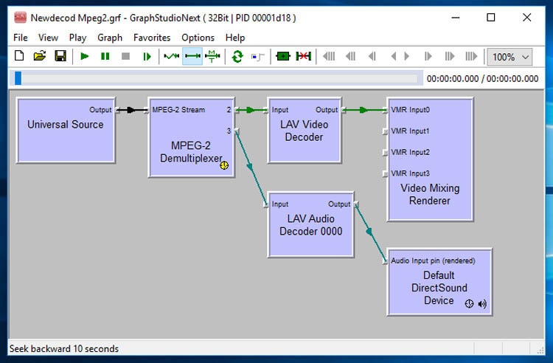Click the New graph document icon
553x363 pixels.
point(19,56)
